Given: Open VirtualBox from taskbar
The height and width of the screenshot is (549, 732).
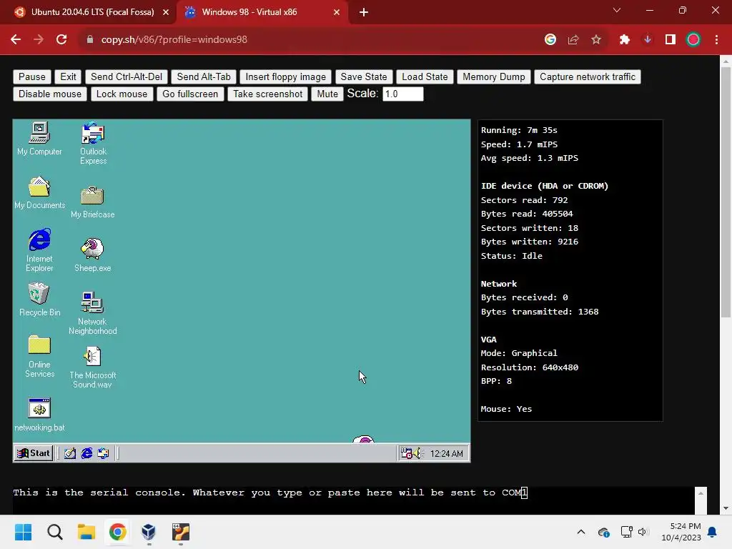Looking at the screenshot, I should [x=149, y=532].
